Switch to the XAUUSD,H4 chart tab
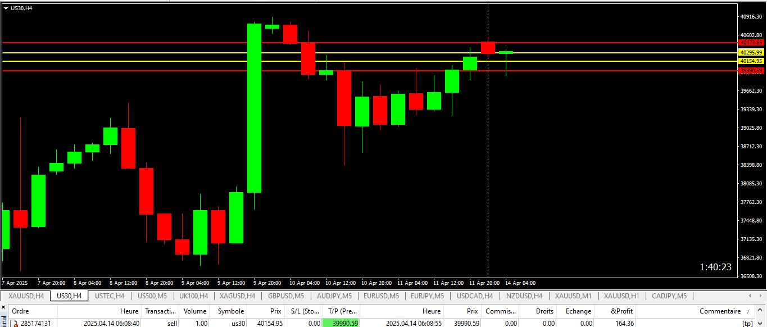 (x=26, y=296)
